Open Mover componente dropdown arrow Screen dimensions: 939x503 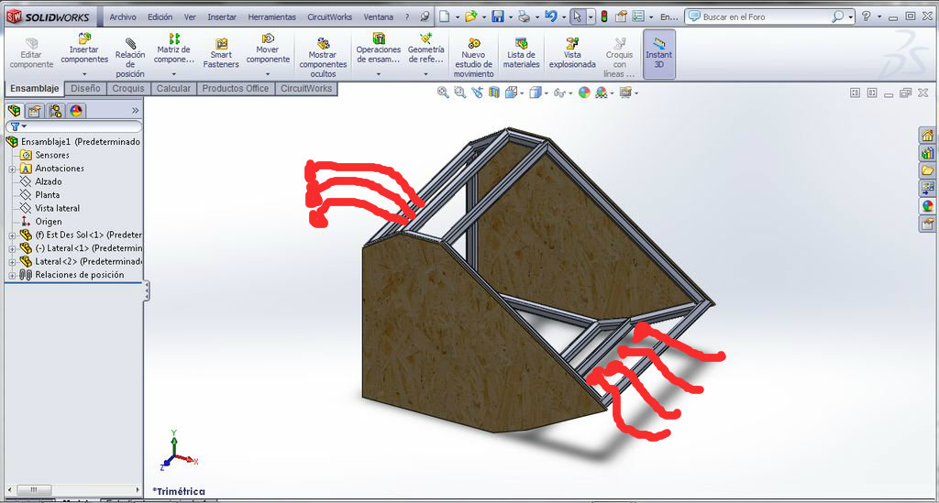click(x=268, y=74)
